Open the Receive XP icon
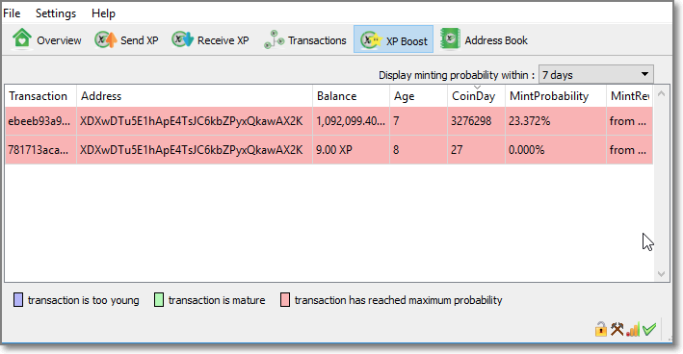Viewport: 683px width, 354px height. tap(182, 39)
